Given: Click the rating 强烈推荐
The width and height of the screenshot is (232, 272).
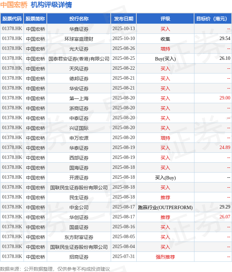Looking at the screenshot, I should coord(165,257).
